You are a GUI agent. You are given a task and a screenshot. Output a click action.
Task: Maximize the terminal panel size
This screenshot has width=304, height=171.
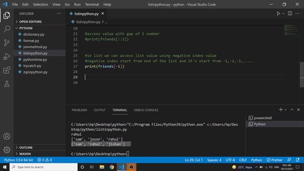click(292, 110)
